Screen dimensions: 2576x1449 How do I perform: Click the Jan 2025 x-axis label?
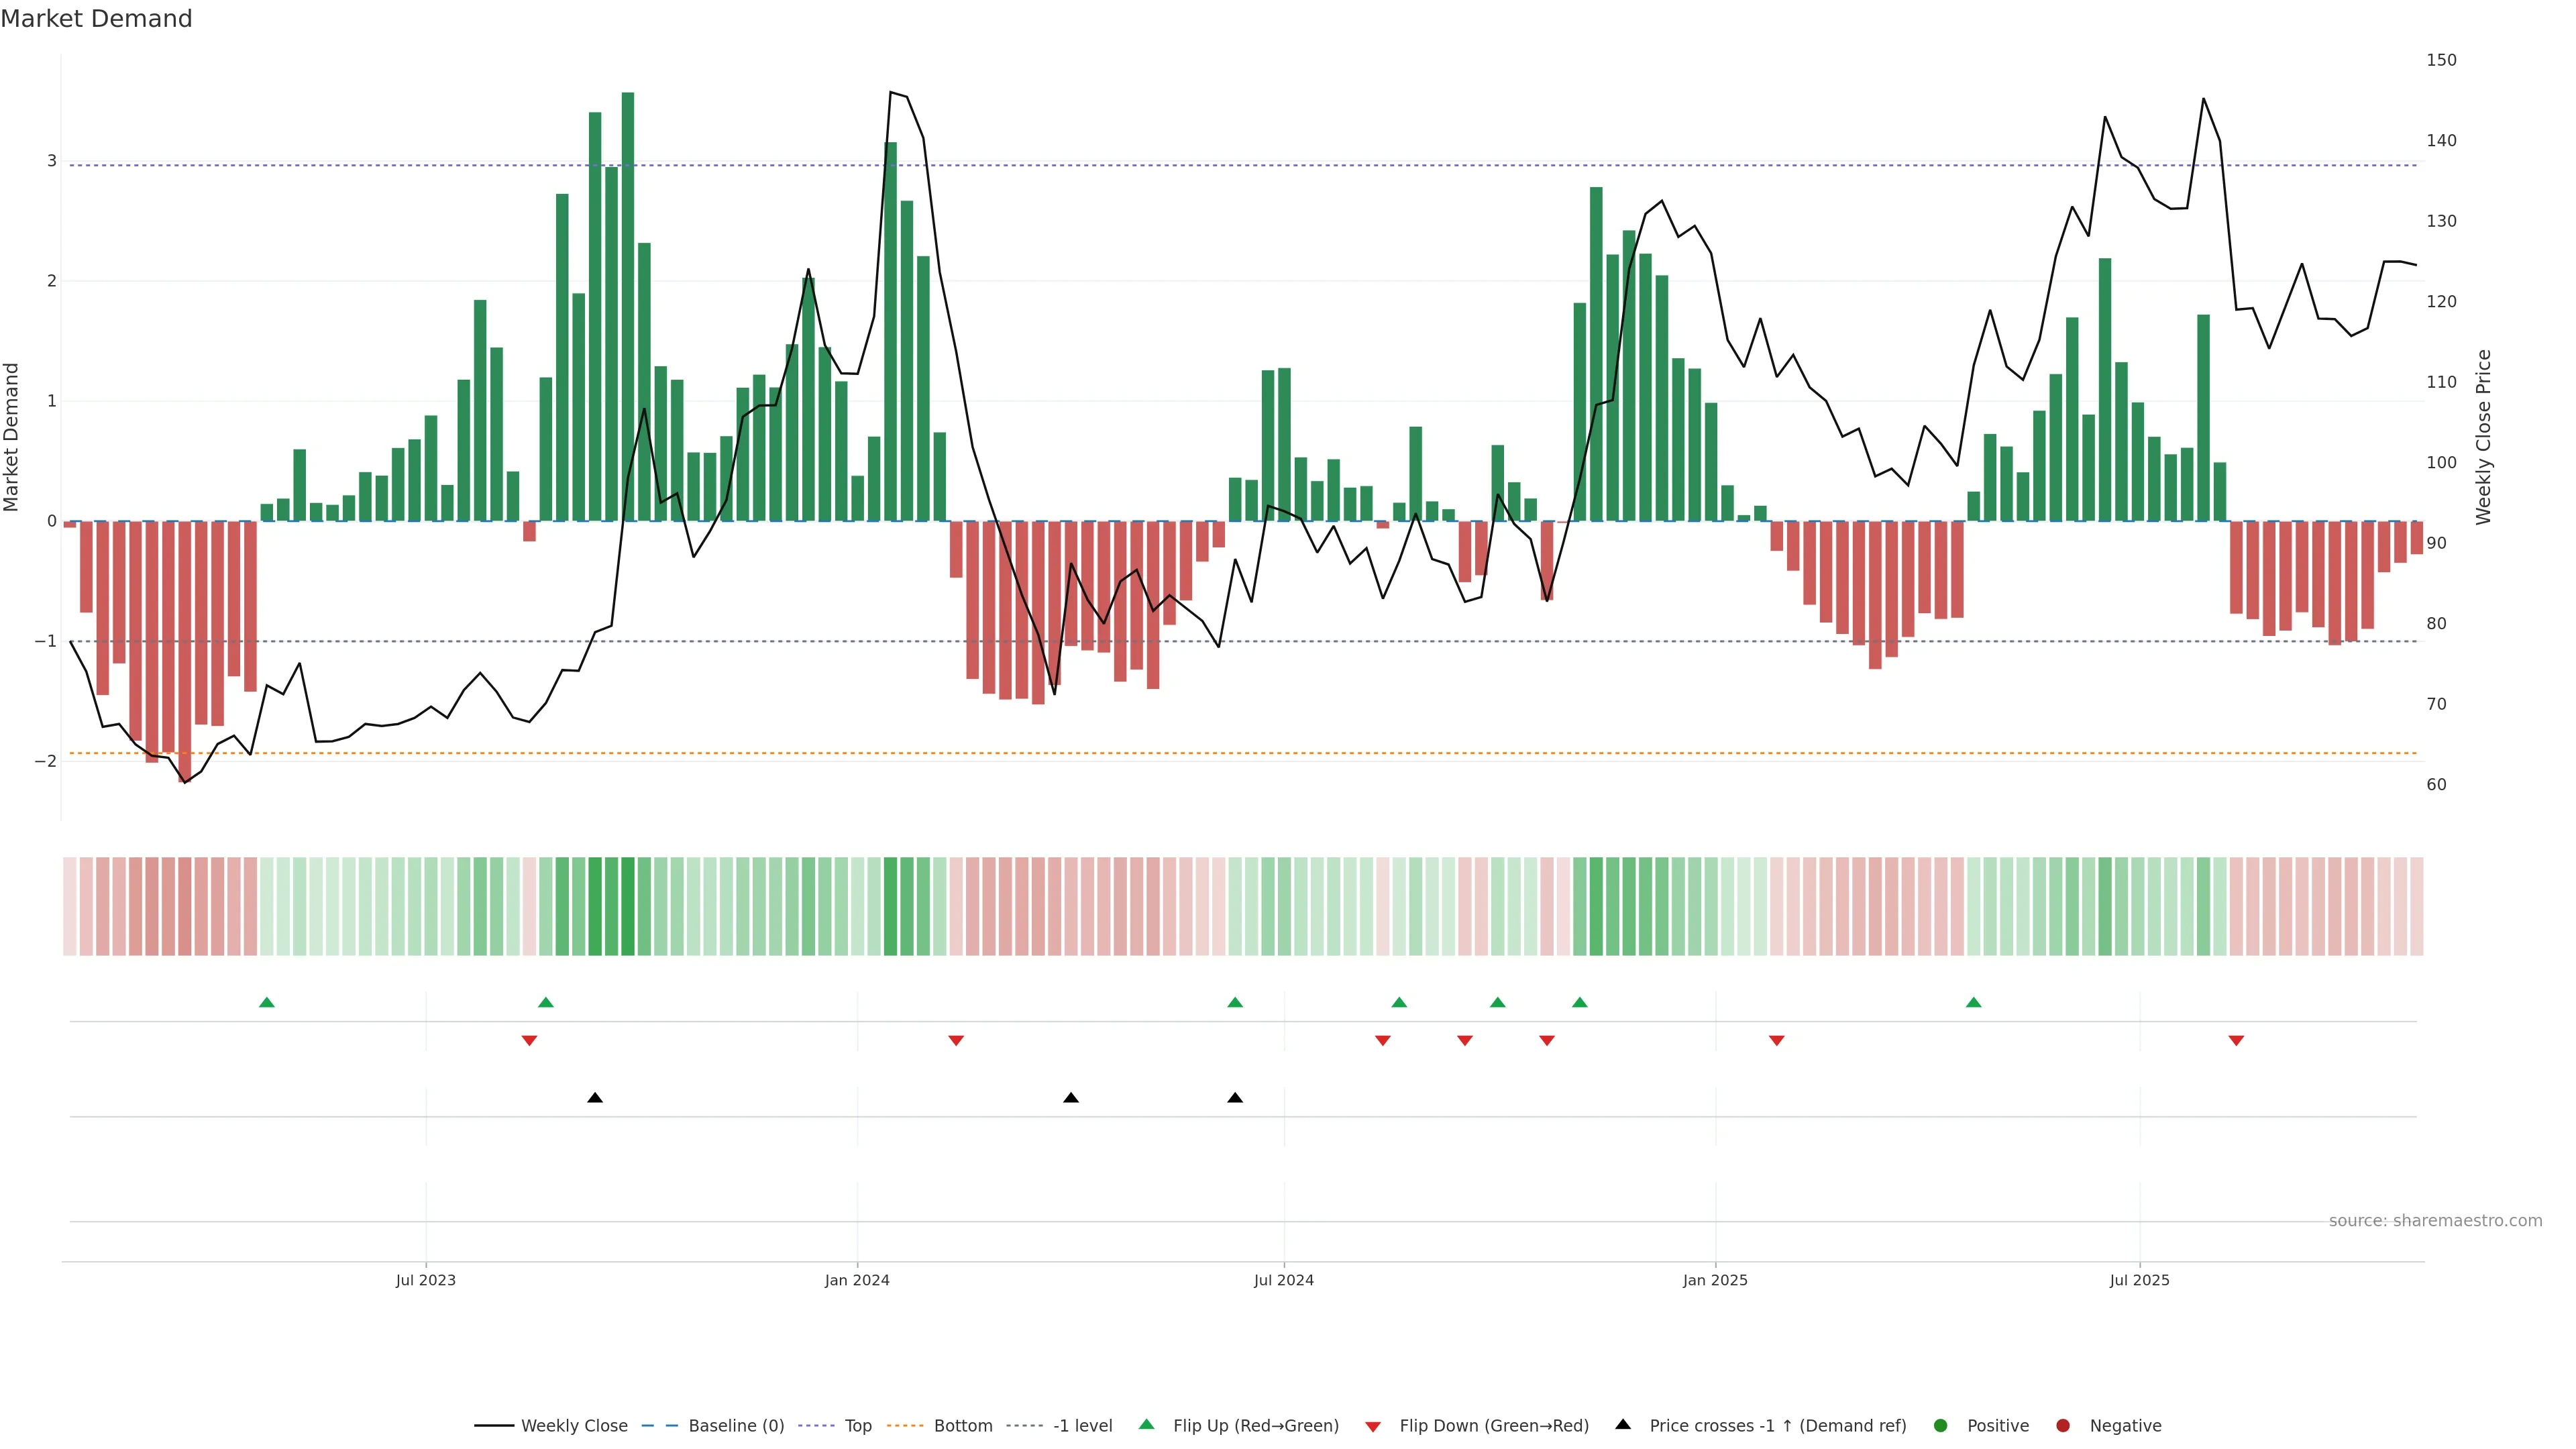click(1715, 1280)
